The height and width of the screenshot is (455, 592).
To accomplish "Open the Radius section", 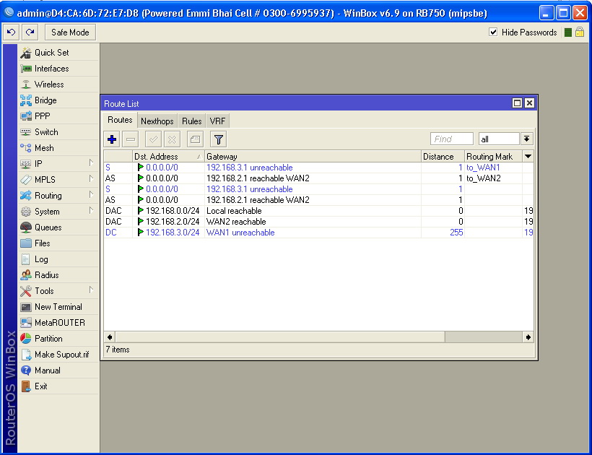I will (x=58, y=275).
